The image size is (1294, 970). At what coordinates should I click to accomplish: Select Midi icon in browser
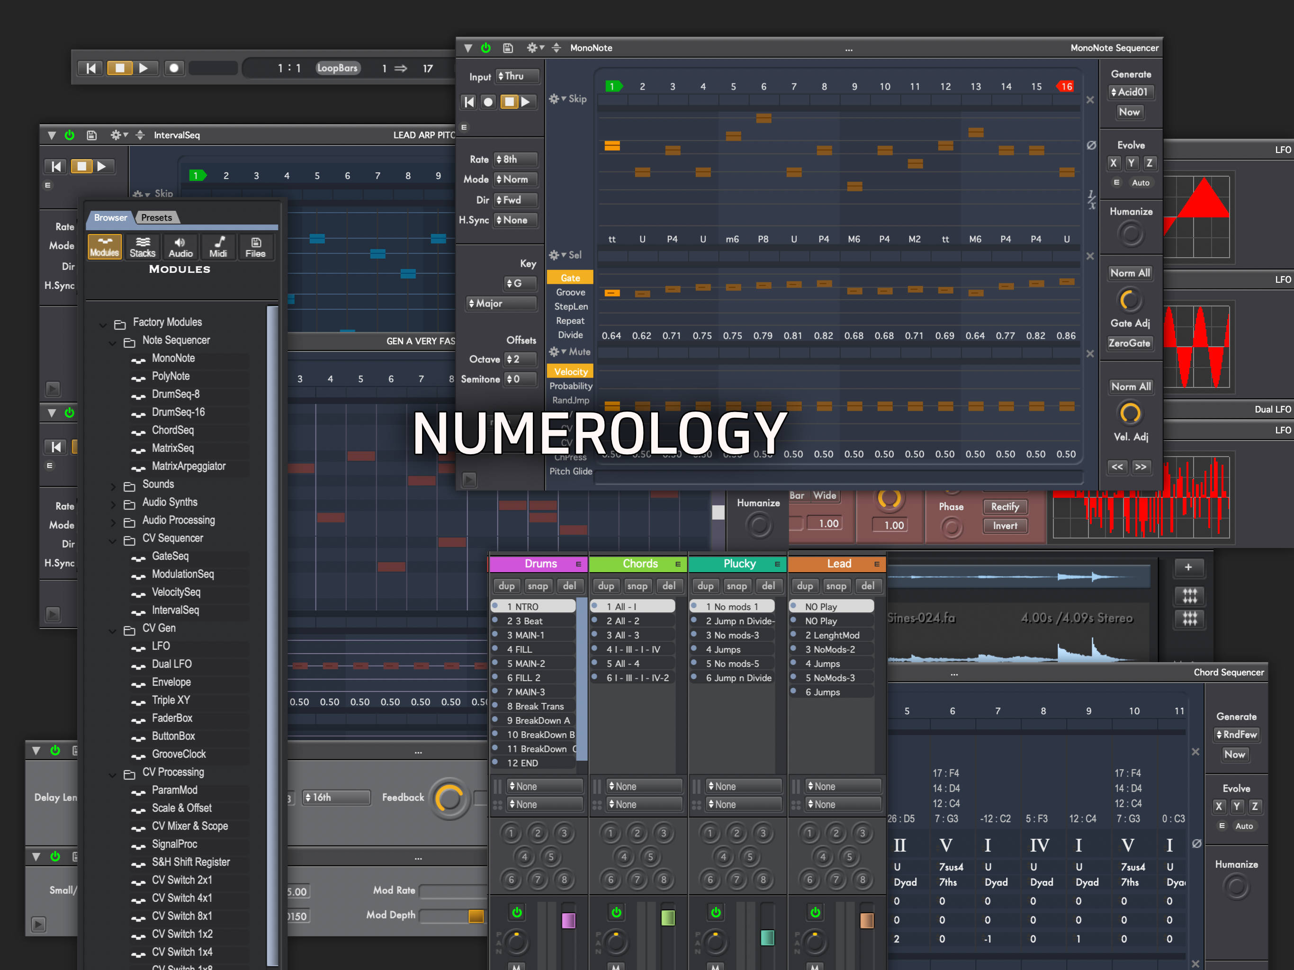point(218,247)
